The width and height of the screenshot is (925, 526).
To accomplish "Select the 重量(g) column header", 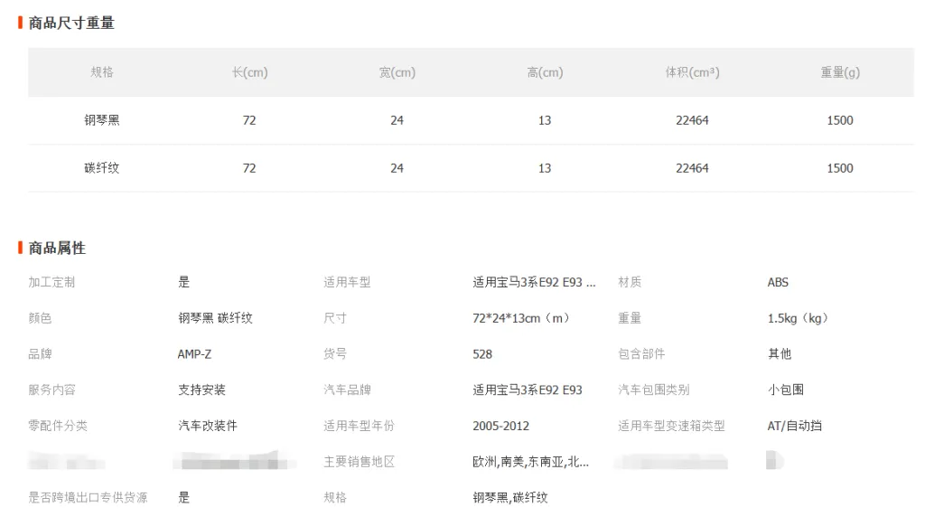I will click(839, 72).
